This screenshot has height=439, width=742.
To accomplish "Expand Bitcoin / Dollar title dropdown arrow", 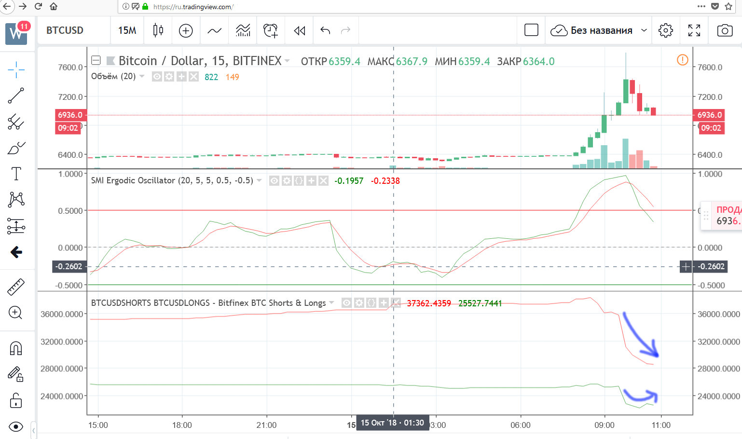I will click(x=288, y=61).
